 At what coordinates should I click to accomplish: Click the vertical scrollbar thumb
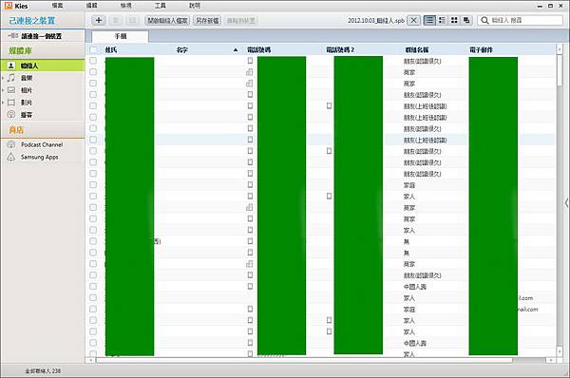[x=560, y=70]
